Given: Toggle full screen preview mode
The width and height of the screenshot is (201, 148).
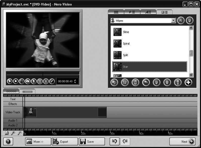Looking at the screenshot, I should (x=22, y=81).
